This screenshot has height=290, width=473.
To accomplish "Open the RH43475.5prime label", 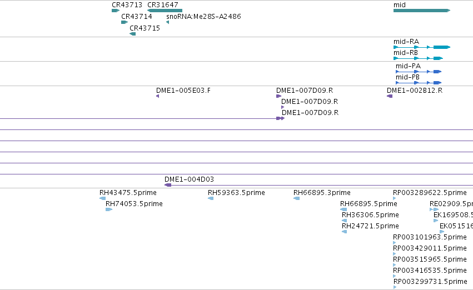I will pyautogui.click(x=128, y=193).
